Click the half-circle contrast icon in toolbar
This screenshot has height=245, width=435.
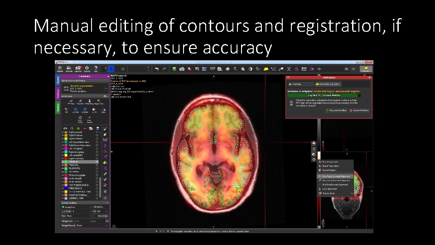pyautogui.click(x=251, y=69)
